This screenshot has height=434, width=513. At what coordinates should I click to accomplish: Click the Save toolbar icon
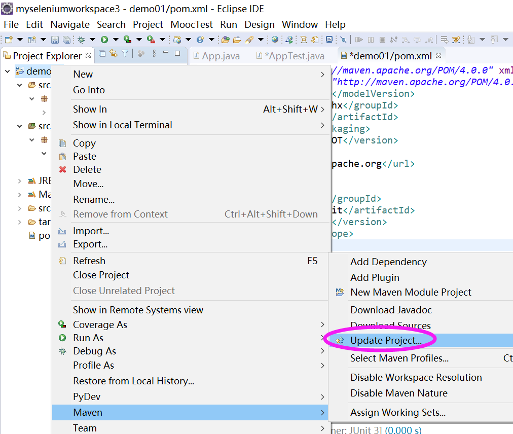(55, 40)
